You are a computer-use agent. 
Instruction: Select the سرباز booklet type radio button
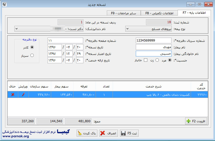pos(32,55)
